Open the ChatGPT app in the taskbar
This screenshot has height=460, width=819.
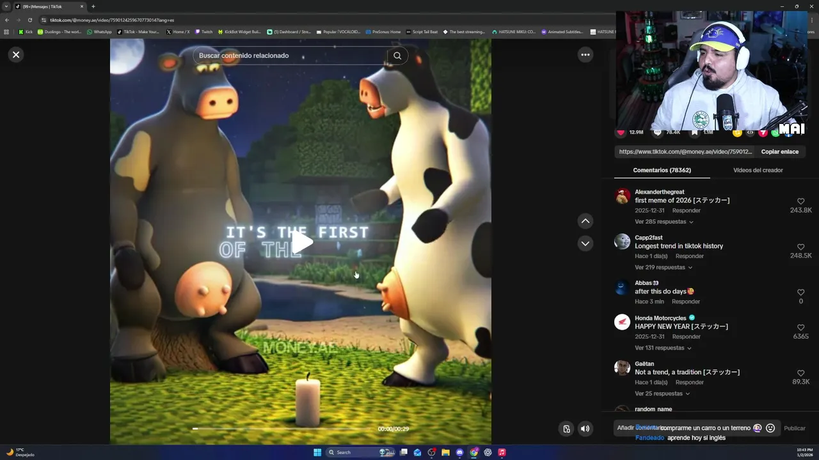[488, 452]
